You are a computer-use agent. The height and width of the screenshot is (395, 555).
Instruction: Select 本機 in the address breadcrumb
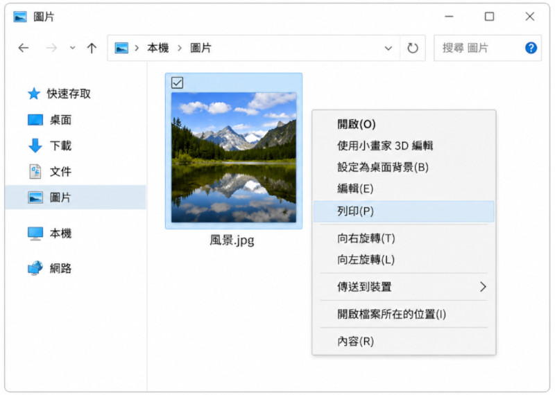[x=158, y=48]
